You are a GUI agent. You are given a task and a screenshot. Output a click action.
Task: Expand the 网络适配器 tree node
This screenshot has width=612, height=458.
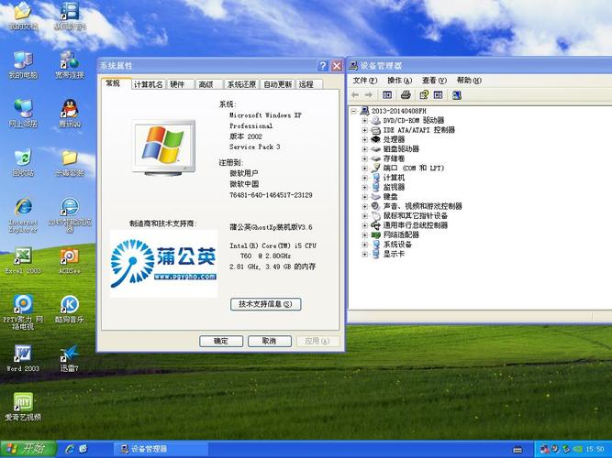[364, 235]
